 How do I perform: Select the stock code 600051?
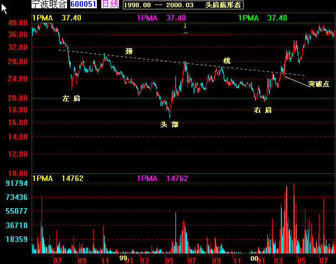84,4
